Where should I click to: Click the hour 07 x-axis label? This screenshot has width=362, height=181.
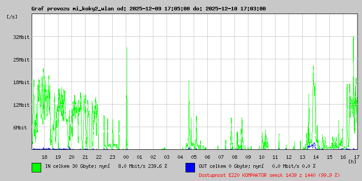(x=221, y=157)
